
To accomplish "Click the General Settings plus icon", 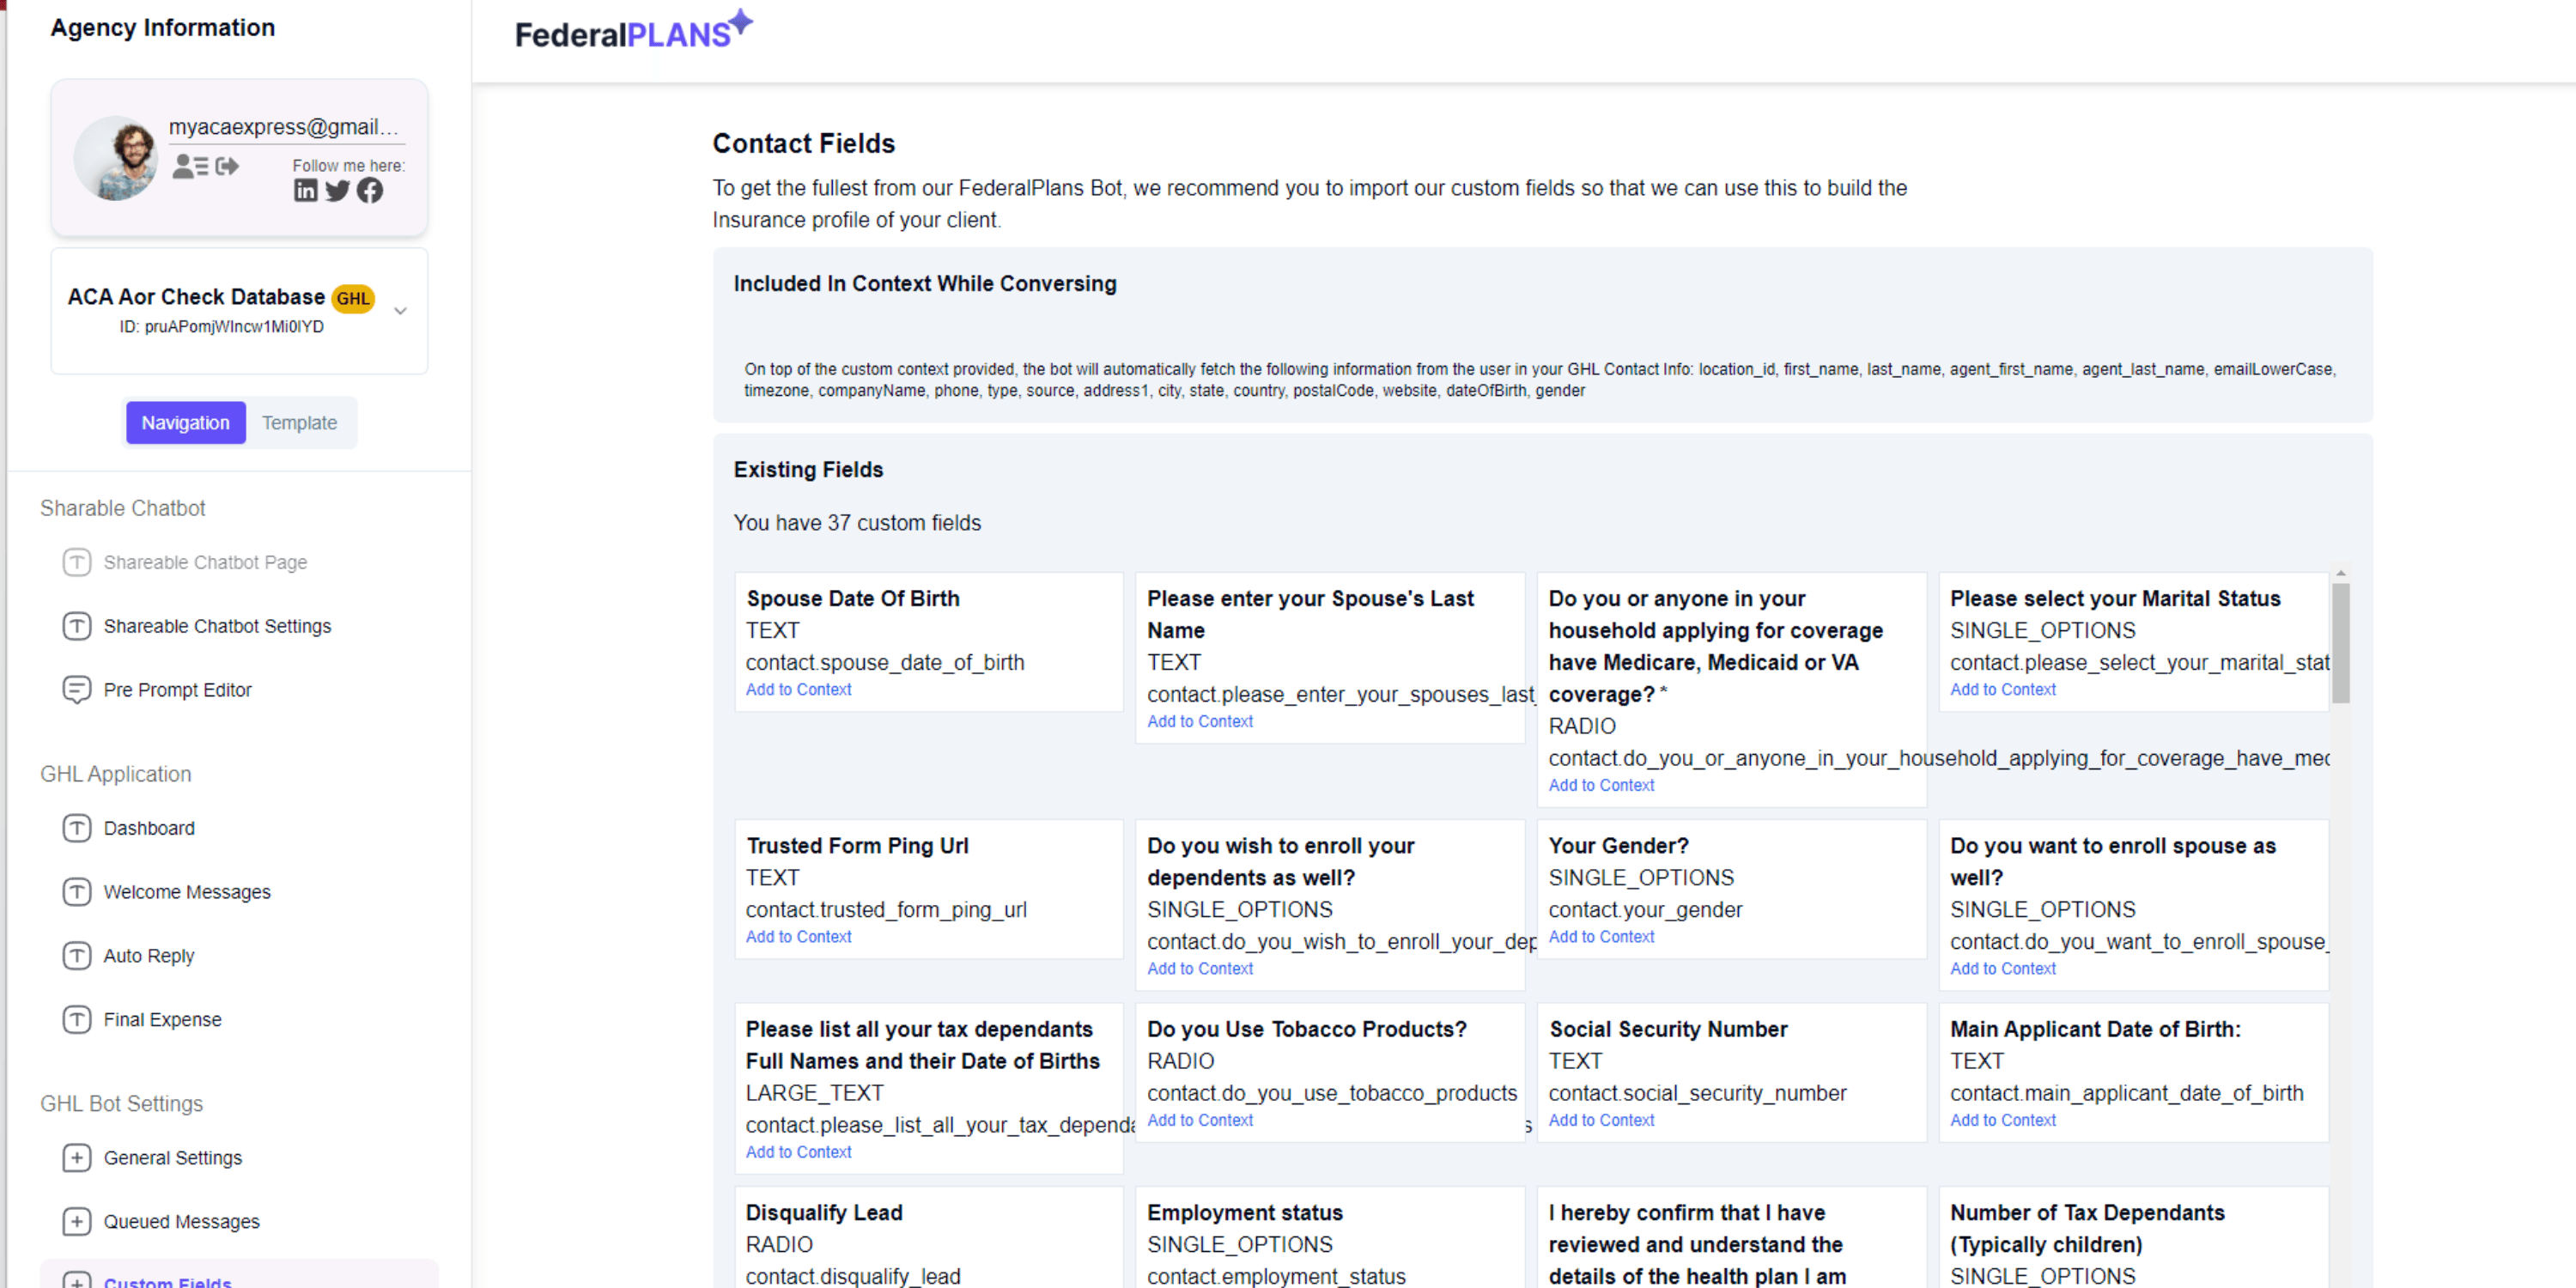I will [77, 1158].
